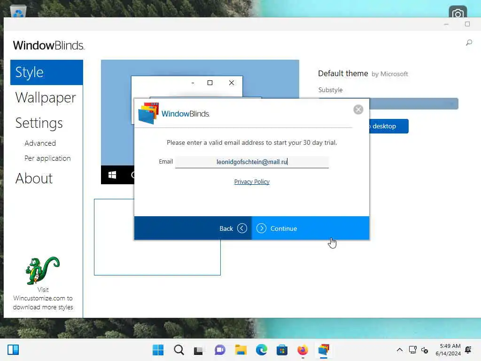Focus the Email input field
This screenshot has height=361, width=481.
[x=252, y=162]
